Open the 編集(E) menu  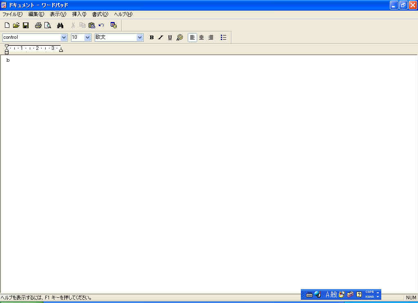36,14
